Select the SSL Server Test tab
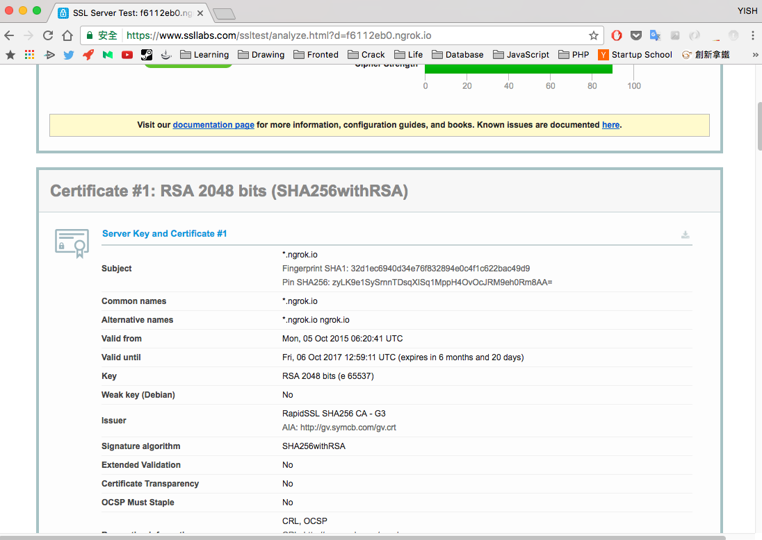Viewport: 762px width, 540px height. pyautogui.click(x=127, y=13)
